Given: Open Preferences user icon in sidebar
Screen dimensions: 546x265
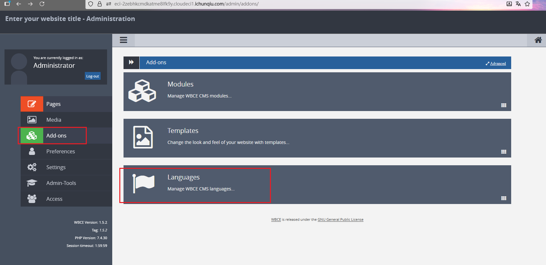Looking at the screenshot, I should tap(32, 151).
